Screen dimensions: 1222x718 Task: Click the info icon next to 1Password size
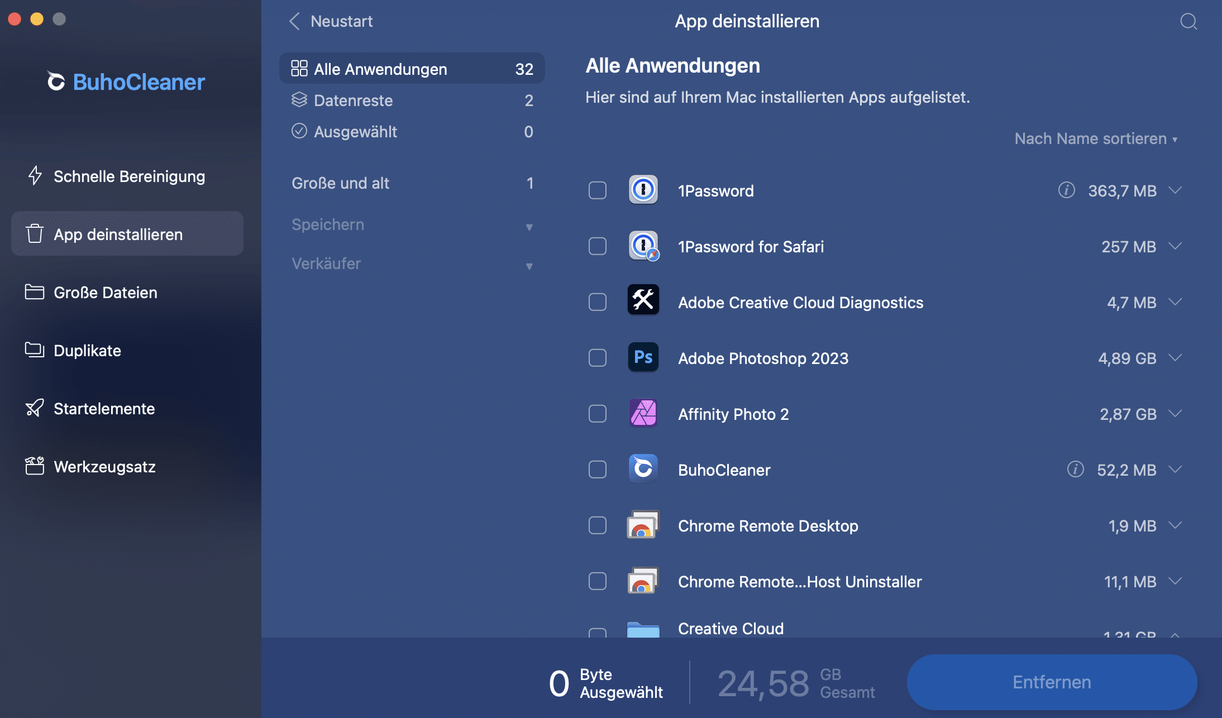1067,190
